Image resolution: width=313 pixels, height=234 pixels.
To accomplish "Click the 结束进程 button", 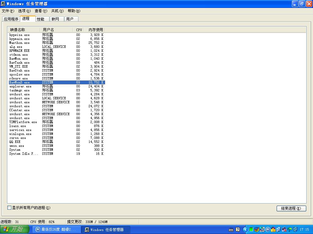I will tap(291, 208).
